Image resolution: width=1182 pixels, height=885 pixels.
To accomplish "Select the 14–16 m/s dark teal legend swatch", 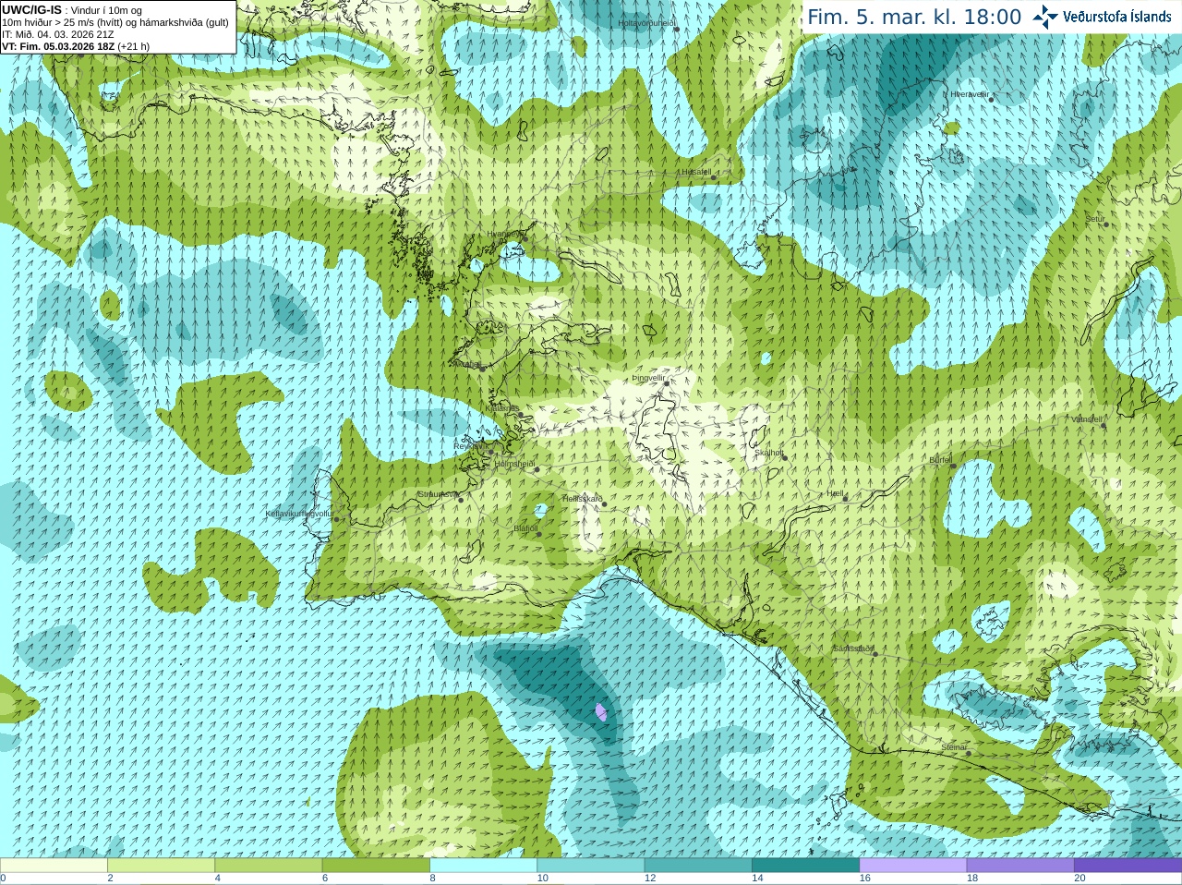I will [805, 866].
